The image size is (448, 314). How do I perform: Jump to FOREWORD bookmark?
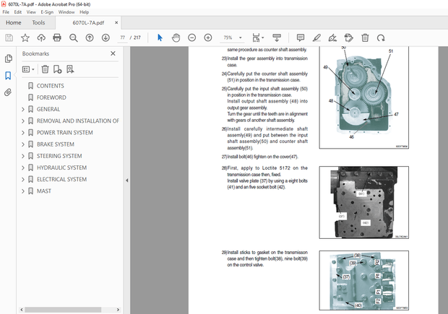(x=51, y=97)
